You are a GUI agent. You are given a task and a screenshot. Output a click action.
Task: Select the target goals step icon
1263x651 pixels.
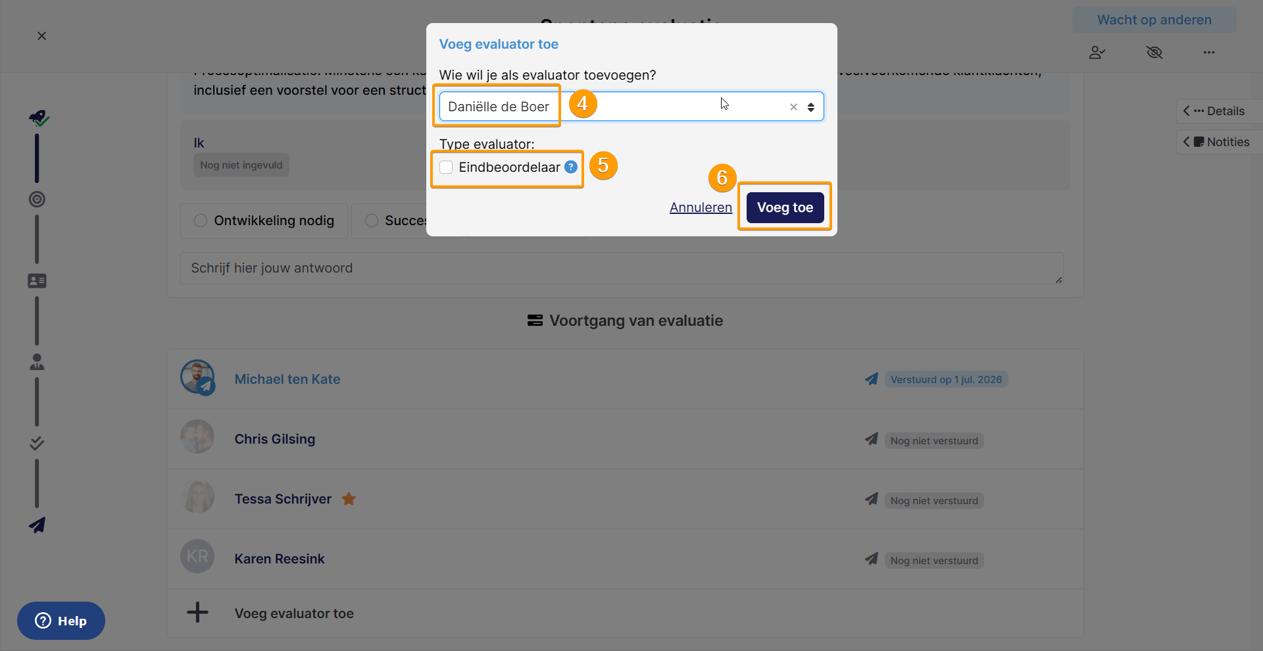(37, 199)
